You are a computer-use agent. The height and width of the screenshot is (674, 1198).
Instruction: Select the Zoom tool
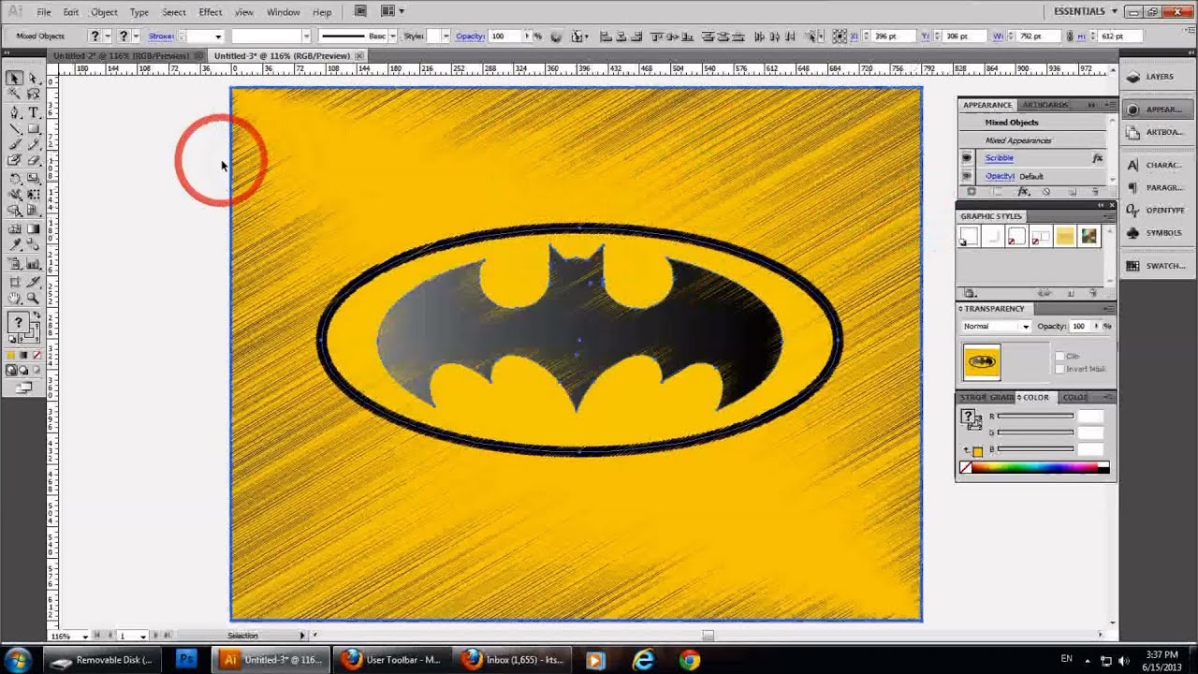point(33,299)
